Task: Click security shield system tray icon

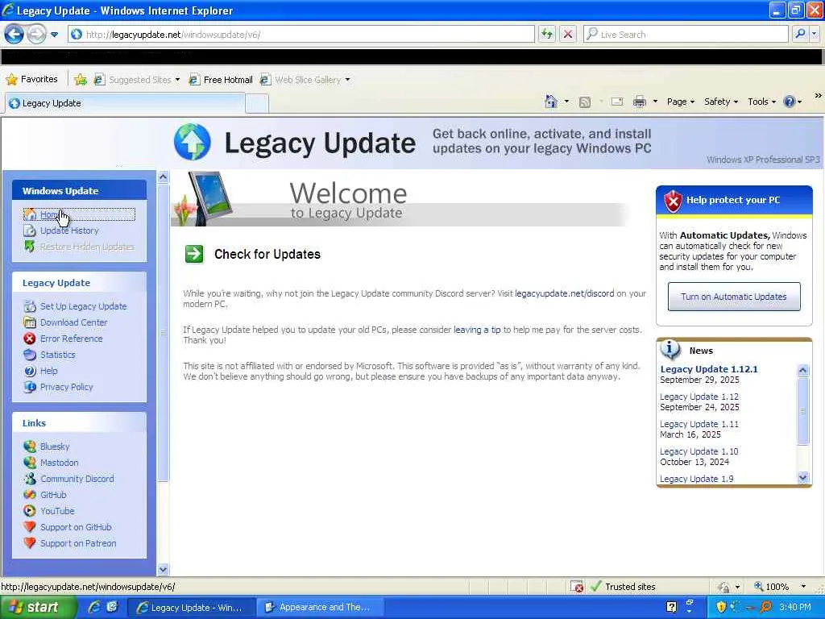Action: coord(721,607)
